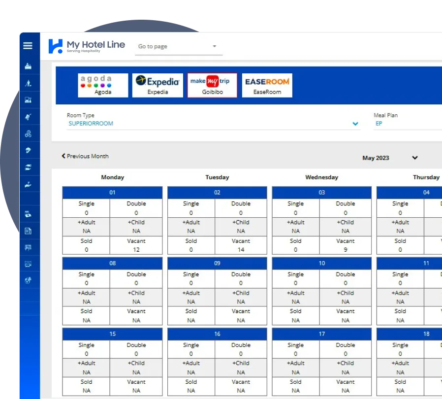This screenshot has height=399, width=442.
Task: Click the globe icon at the sidebar bottom
Action: pos(28,280)
